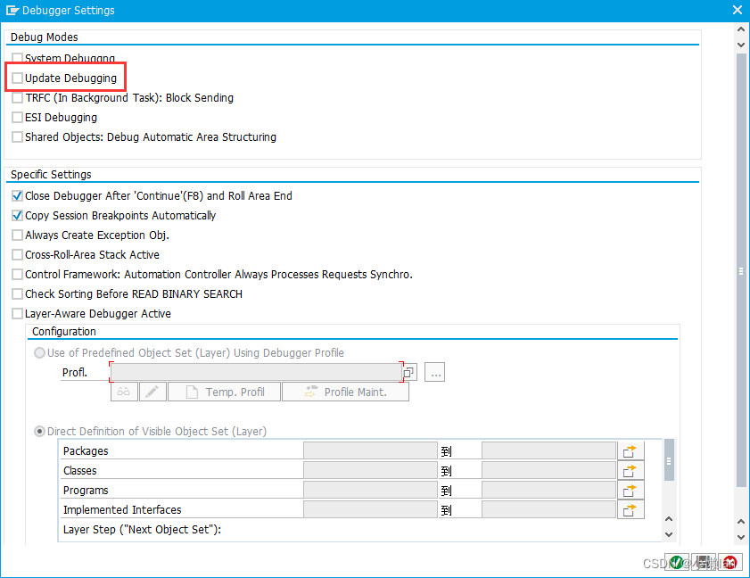This screenshot has width=750, height=578.
Task: Click the save icon at bottom right
Action: [703, 562]
